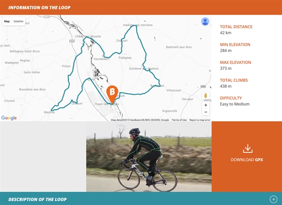Viewport: 282px width, 205px height.
Task: Click the 373 m value
Action: pos(226,68)
